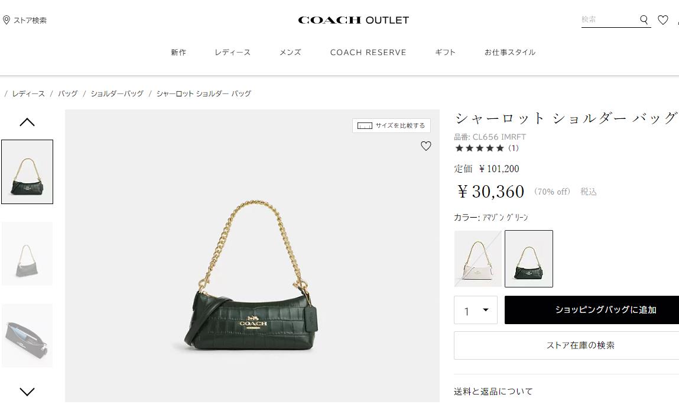Open the COACH RESERVE menu item

(x=368, y=53)
